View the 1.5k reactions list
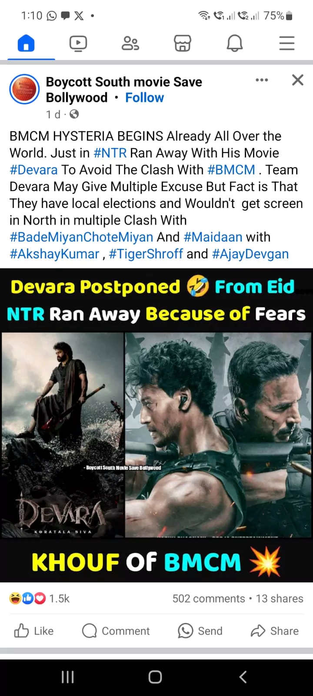The image size is (313, 696). pyautogui.click(x=39, y=599)
